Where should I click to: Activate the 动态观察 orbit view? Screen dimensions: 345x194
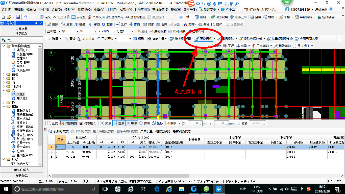tap(219, 17)
